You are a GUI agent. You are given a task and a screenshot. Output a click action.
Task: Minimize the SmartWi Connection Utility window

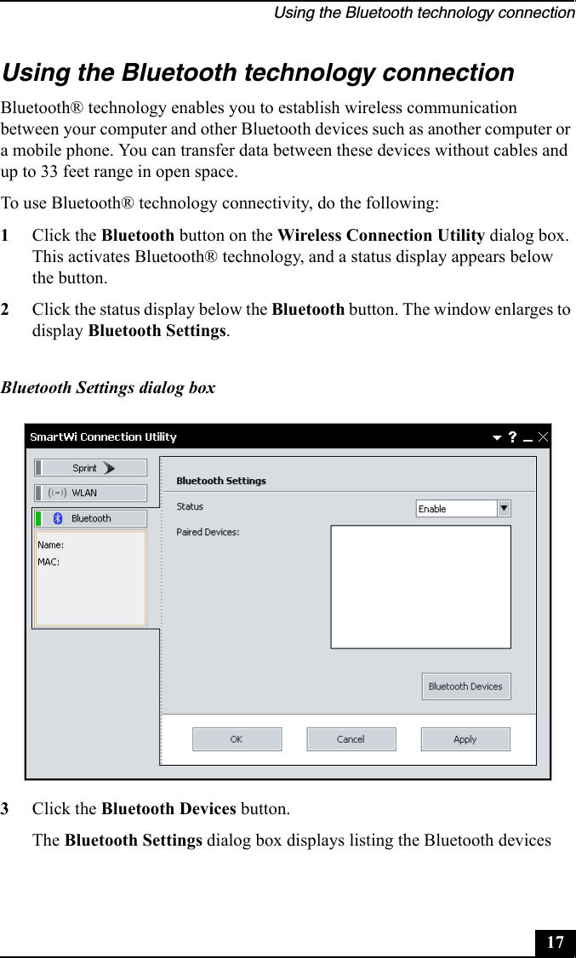coord(528,440)
